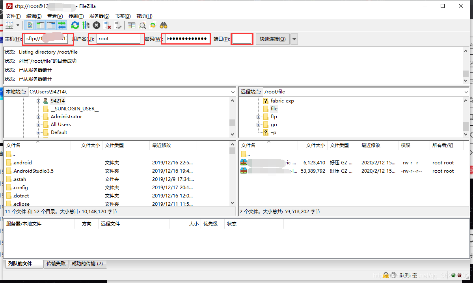Open the Site Manager dropdown arrow
Screen dimensions: 473x283
[x=18, y=25]
